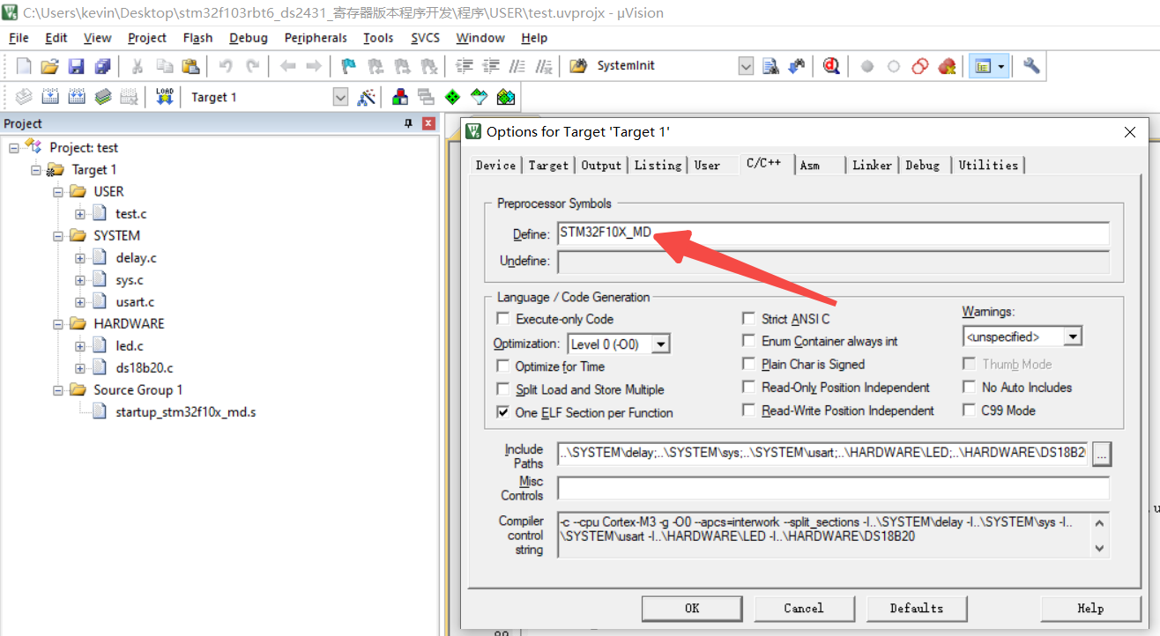Toggle Optimize for Time checkbox
This screenshot has height=636, width=1160.
point(503,366)
